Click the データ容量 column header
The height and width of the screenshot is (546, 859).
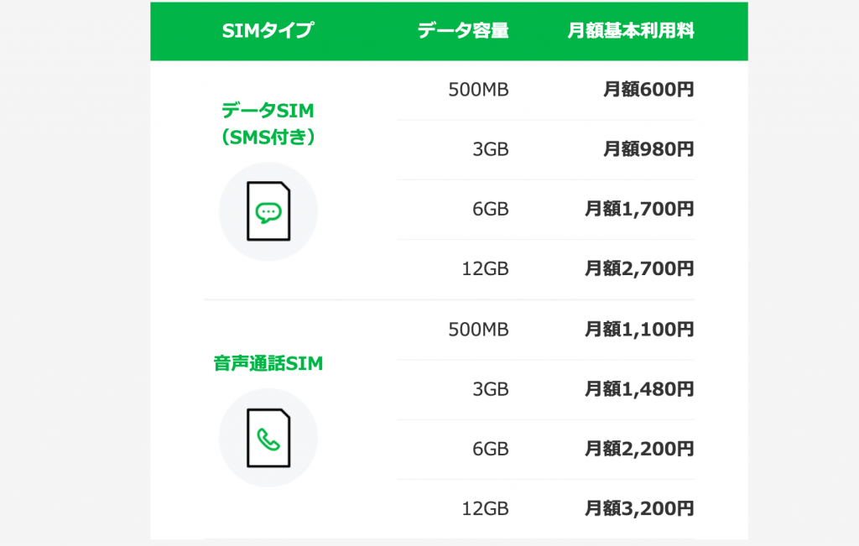463,30
